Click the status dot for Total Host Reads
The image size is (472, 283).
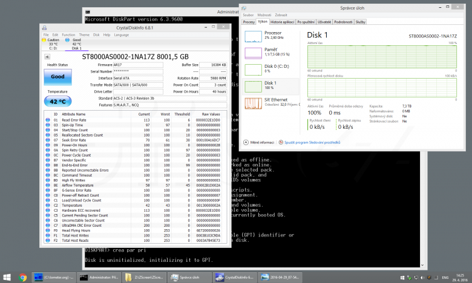[x=48, y=240]
